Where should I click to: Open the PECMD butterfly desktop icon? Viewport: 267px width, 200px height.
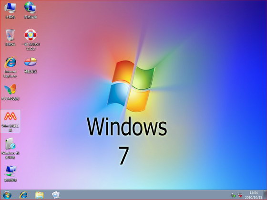tap(10, 92)
